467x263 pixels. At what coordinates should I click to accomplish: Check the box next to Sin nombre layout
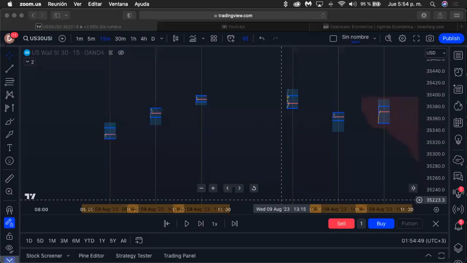point(333,38)
